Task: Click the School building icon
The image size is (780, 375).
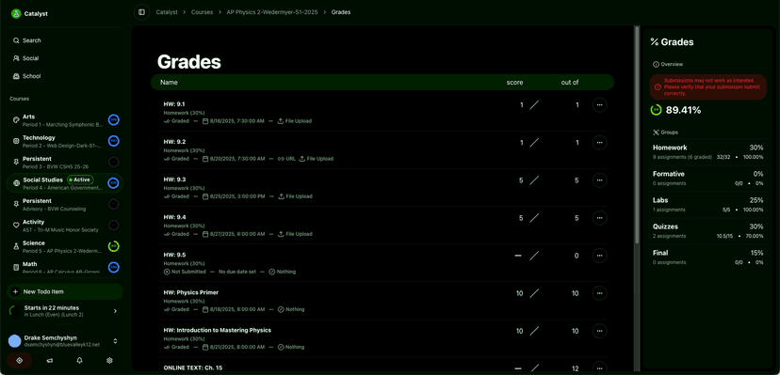Action: point(16,76)
